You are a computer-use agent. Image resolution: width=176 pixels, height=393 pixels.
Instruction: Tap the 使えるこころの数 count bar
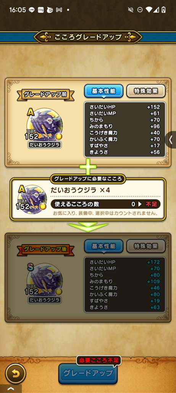pyautogui.click(x=105, y=204)
